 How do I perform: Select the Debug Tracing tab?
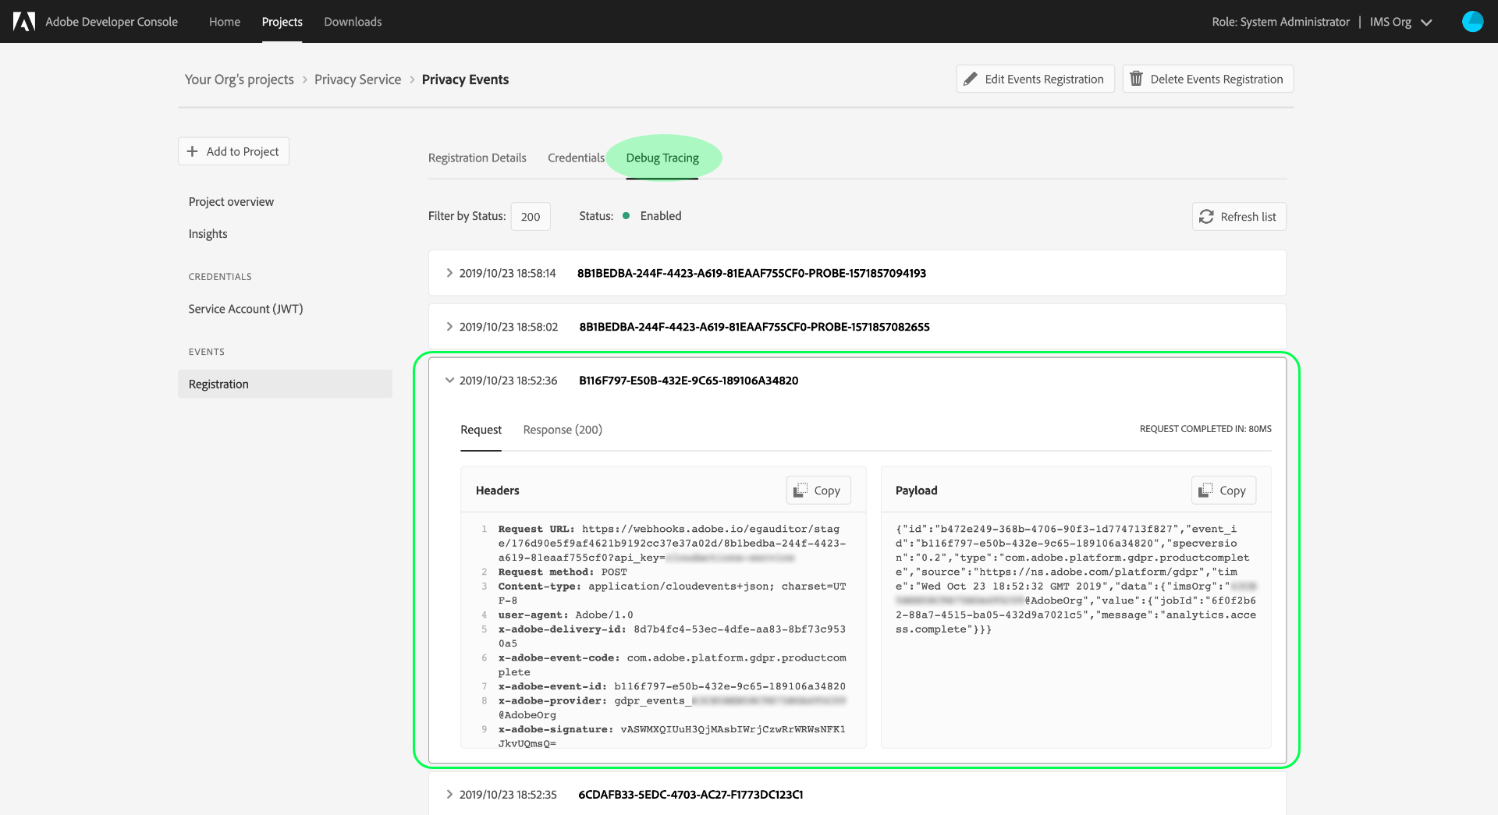[x=662, y=158]
